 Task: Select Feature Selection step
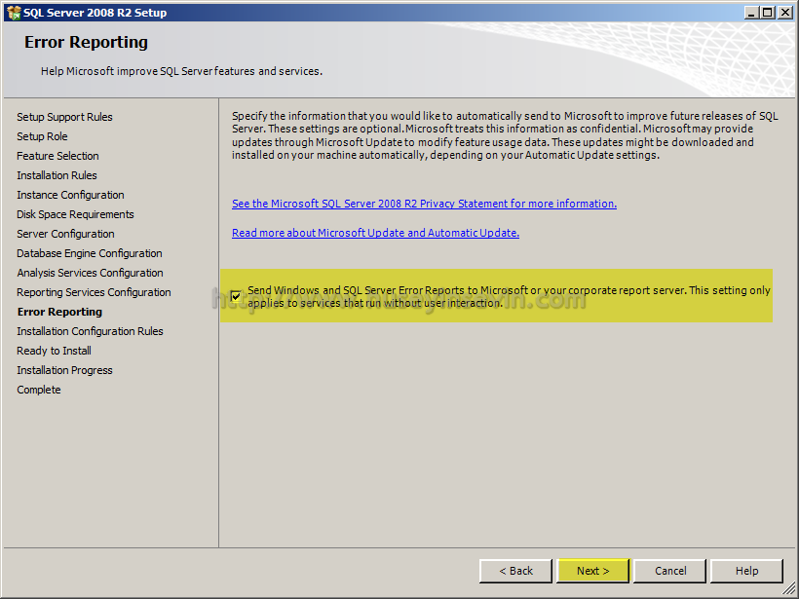coord(57,156)
